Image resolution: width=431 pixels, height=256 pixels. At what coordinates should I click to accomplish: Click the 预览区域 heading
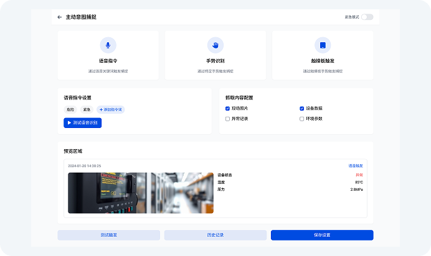point(73,151)
